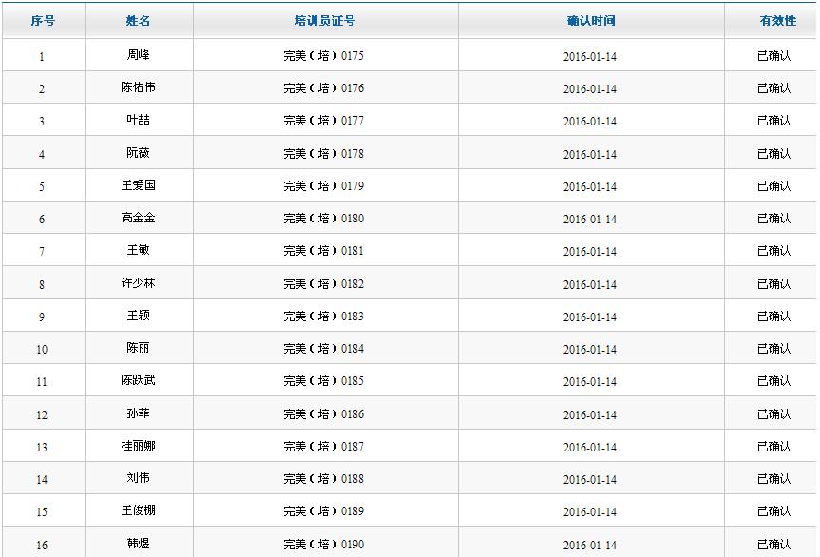This screenshot has height=557, width=820.
Task: Click the 确认时间 column header
Action: 590,21
